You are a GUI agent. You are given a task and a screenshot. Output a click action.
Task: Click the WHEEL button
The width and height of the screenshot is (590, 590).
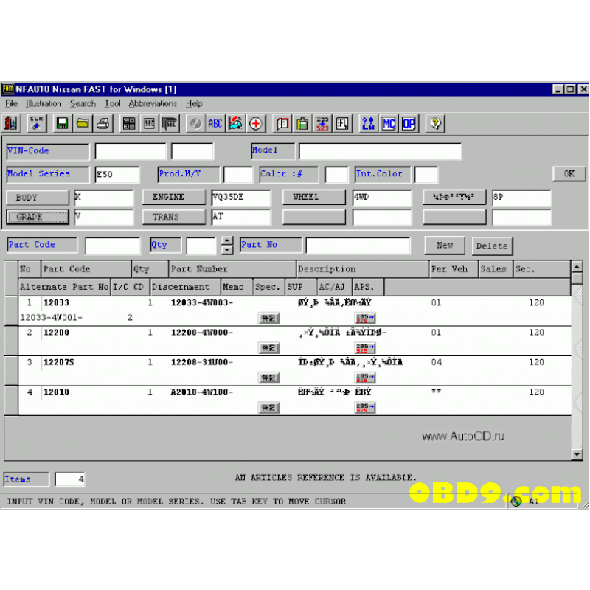(314, 197)
